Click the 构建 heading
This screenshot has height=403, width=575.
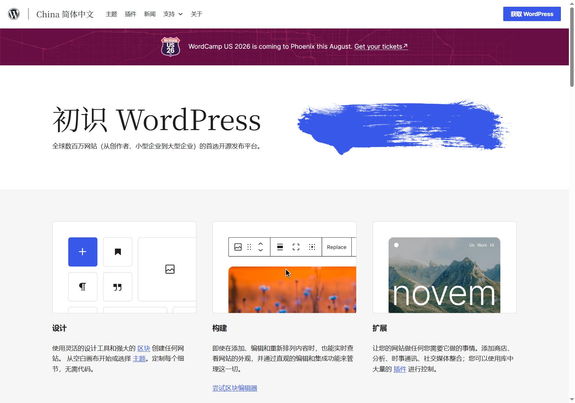[219, 328]
